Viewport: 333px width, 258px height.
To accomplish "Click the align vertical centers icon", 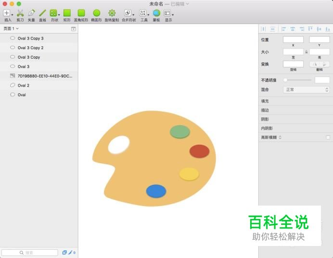I will click(319, 29).
